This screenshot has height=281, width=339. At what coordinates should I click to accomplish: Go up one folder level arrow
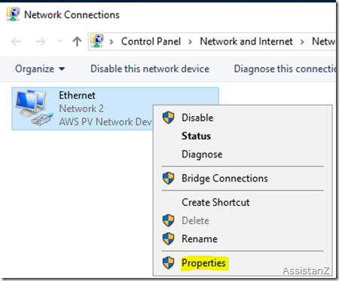(77, 41)
